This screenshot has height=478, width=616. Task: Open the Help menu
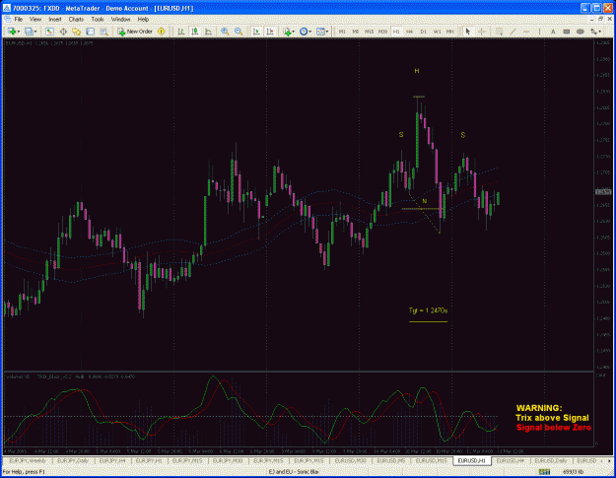[x=143, y=19]
